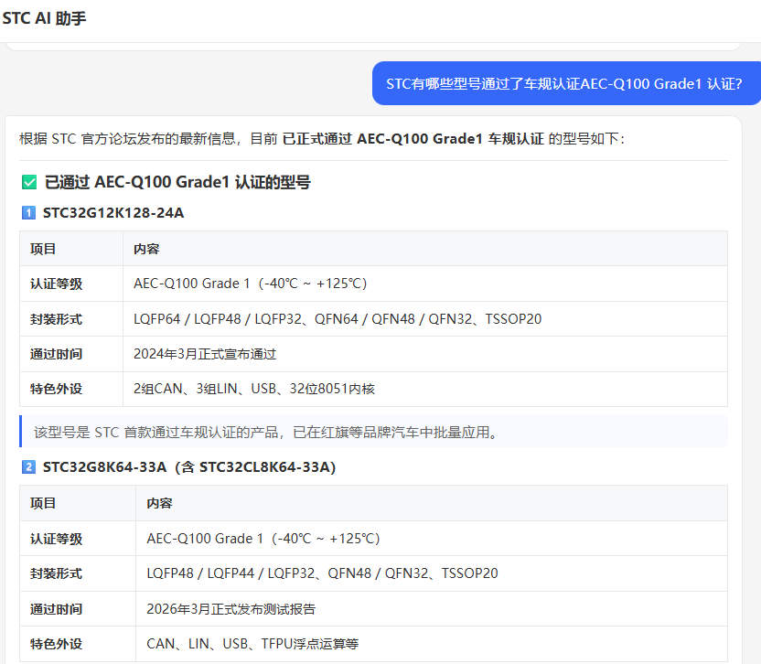Select the user question bubble about AEC-Q100 Grade1
This screenshot has height=664, width=761.
coord(566,83)
